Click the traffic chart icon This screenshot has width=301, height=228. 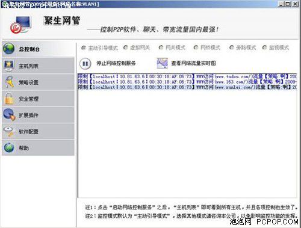tap(162, 63)
